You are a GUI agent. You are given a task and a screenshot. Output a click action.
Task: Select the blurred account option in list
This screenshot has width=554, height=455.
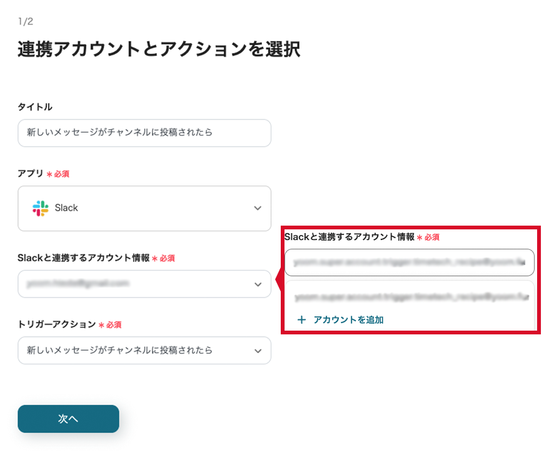tap(409, 297)
